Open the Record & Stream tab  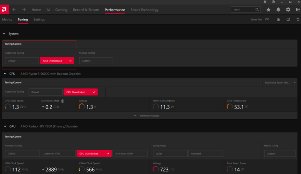86,10
